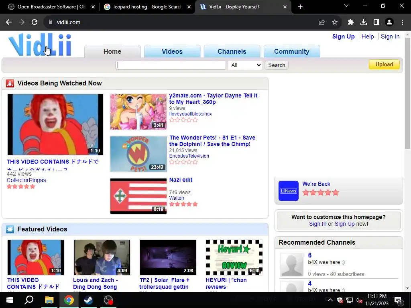Open Chrome downloads icon

click(364, 22)
